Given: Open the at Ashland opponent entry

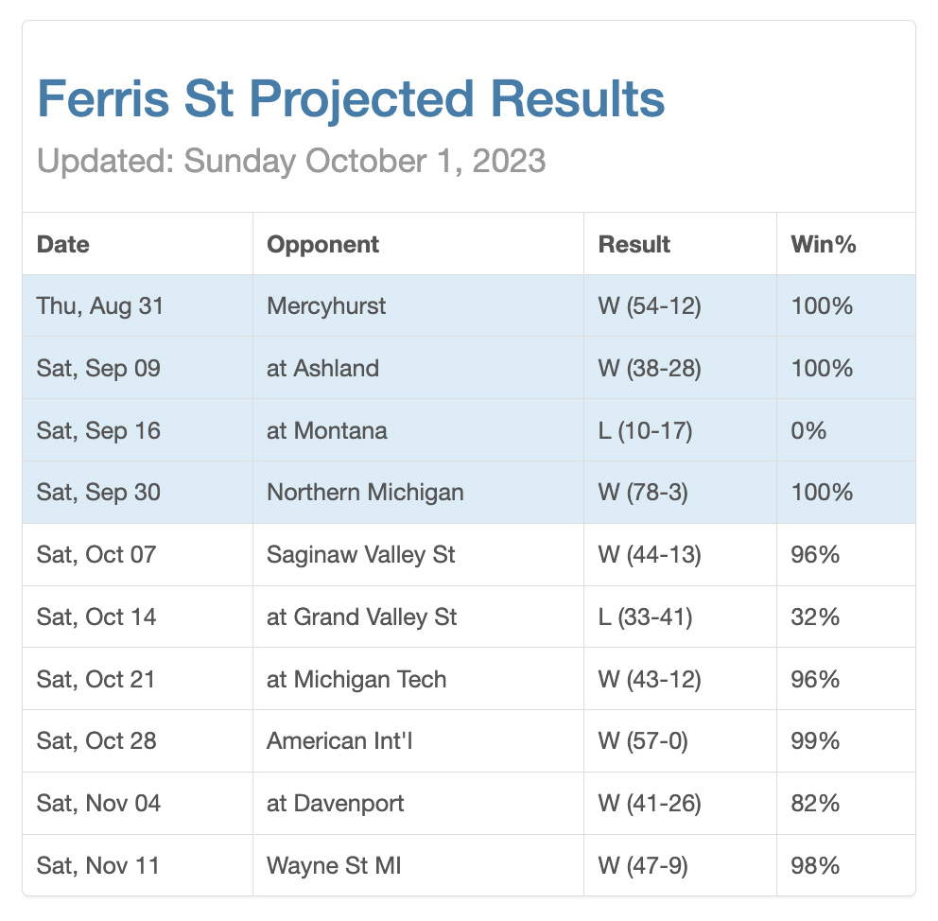Looking at the screenshot, I should point(322,369).
